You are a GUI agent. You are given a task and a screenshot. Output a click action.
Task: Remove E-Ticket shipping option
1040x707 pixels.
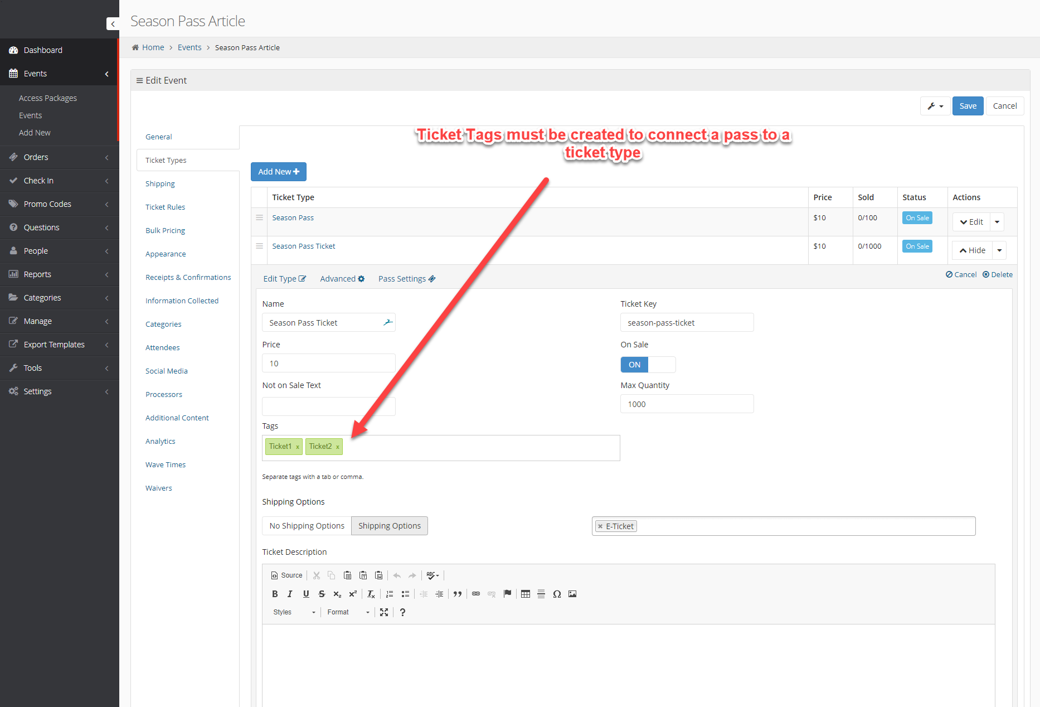click(600, 526)
